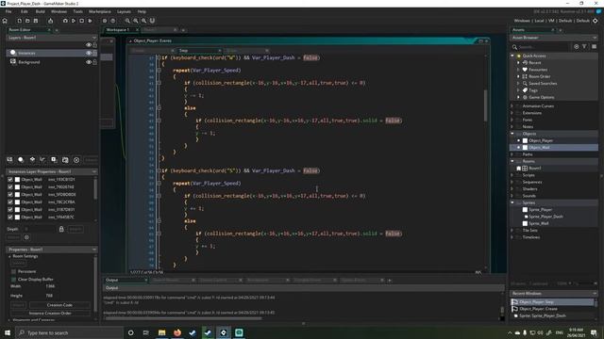Click the Creation Code button
The width and height of the screenshot is (604, 339).
[x=59, y=305]
